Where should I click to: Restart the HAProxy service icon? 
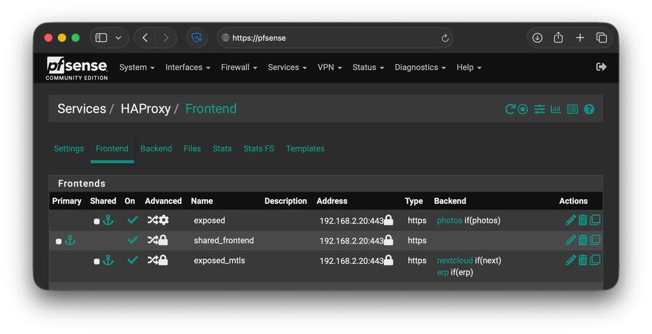pyautogui.click(x=510, y=109)
